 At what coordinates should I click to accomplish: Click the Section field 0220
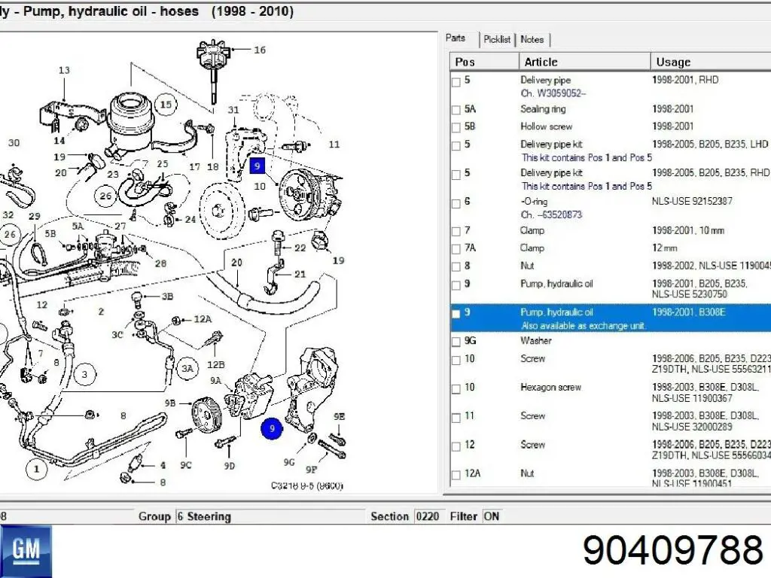click(x=429, y=516)
